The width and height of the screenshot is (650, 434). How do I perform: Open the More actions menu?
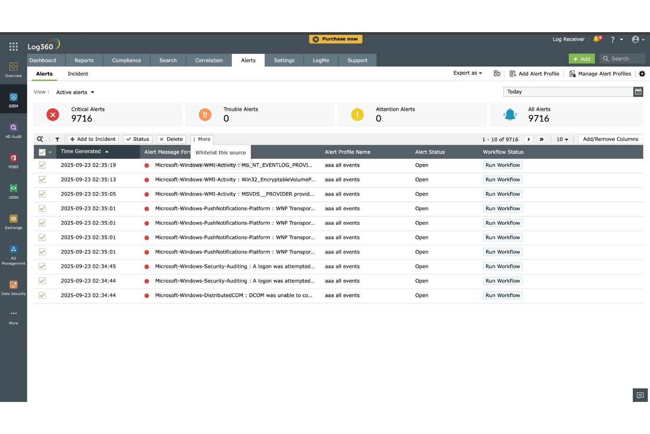202,139
